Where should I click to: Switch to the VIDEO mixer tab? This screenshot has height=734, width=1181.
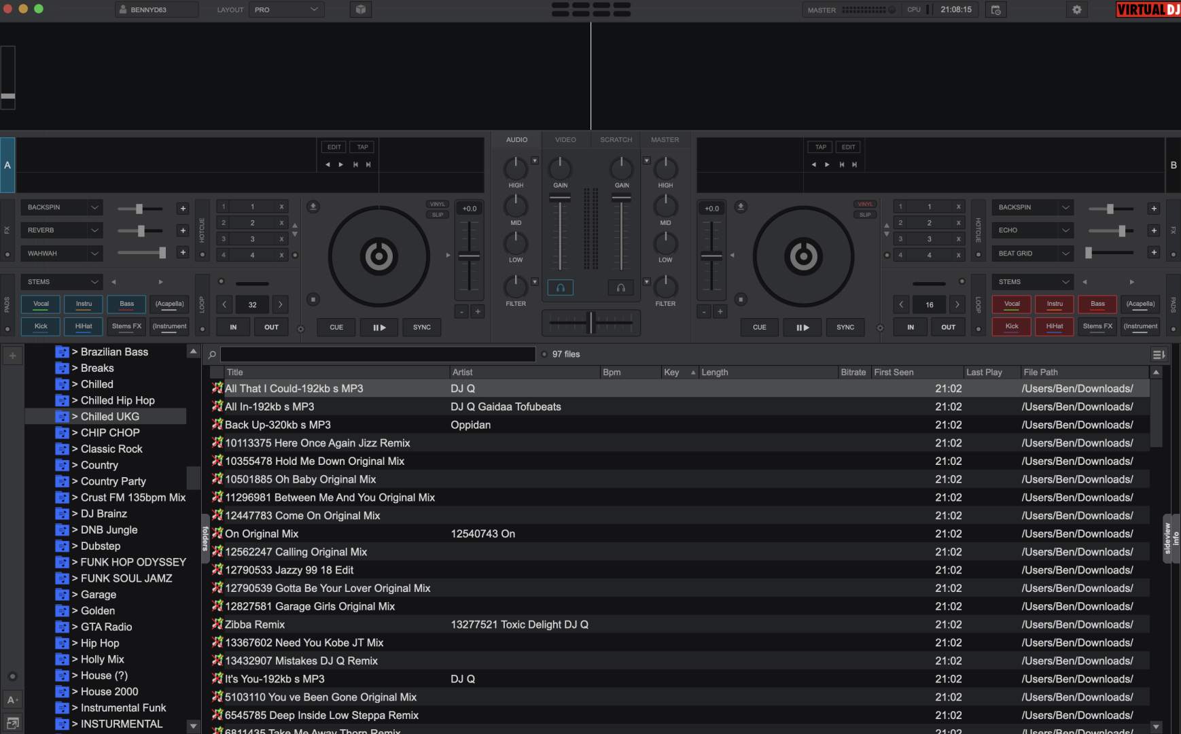(565, 139)
